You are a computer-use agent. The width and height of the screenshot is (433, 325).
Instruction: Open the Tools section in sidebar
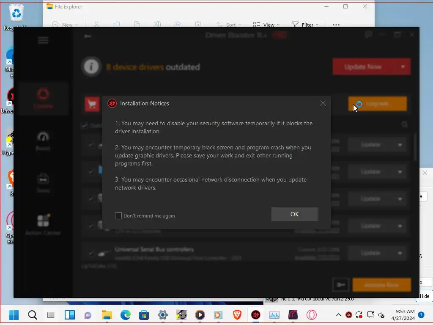[x=43, y=183]
